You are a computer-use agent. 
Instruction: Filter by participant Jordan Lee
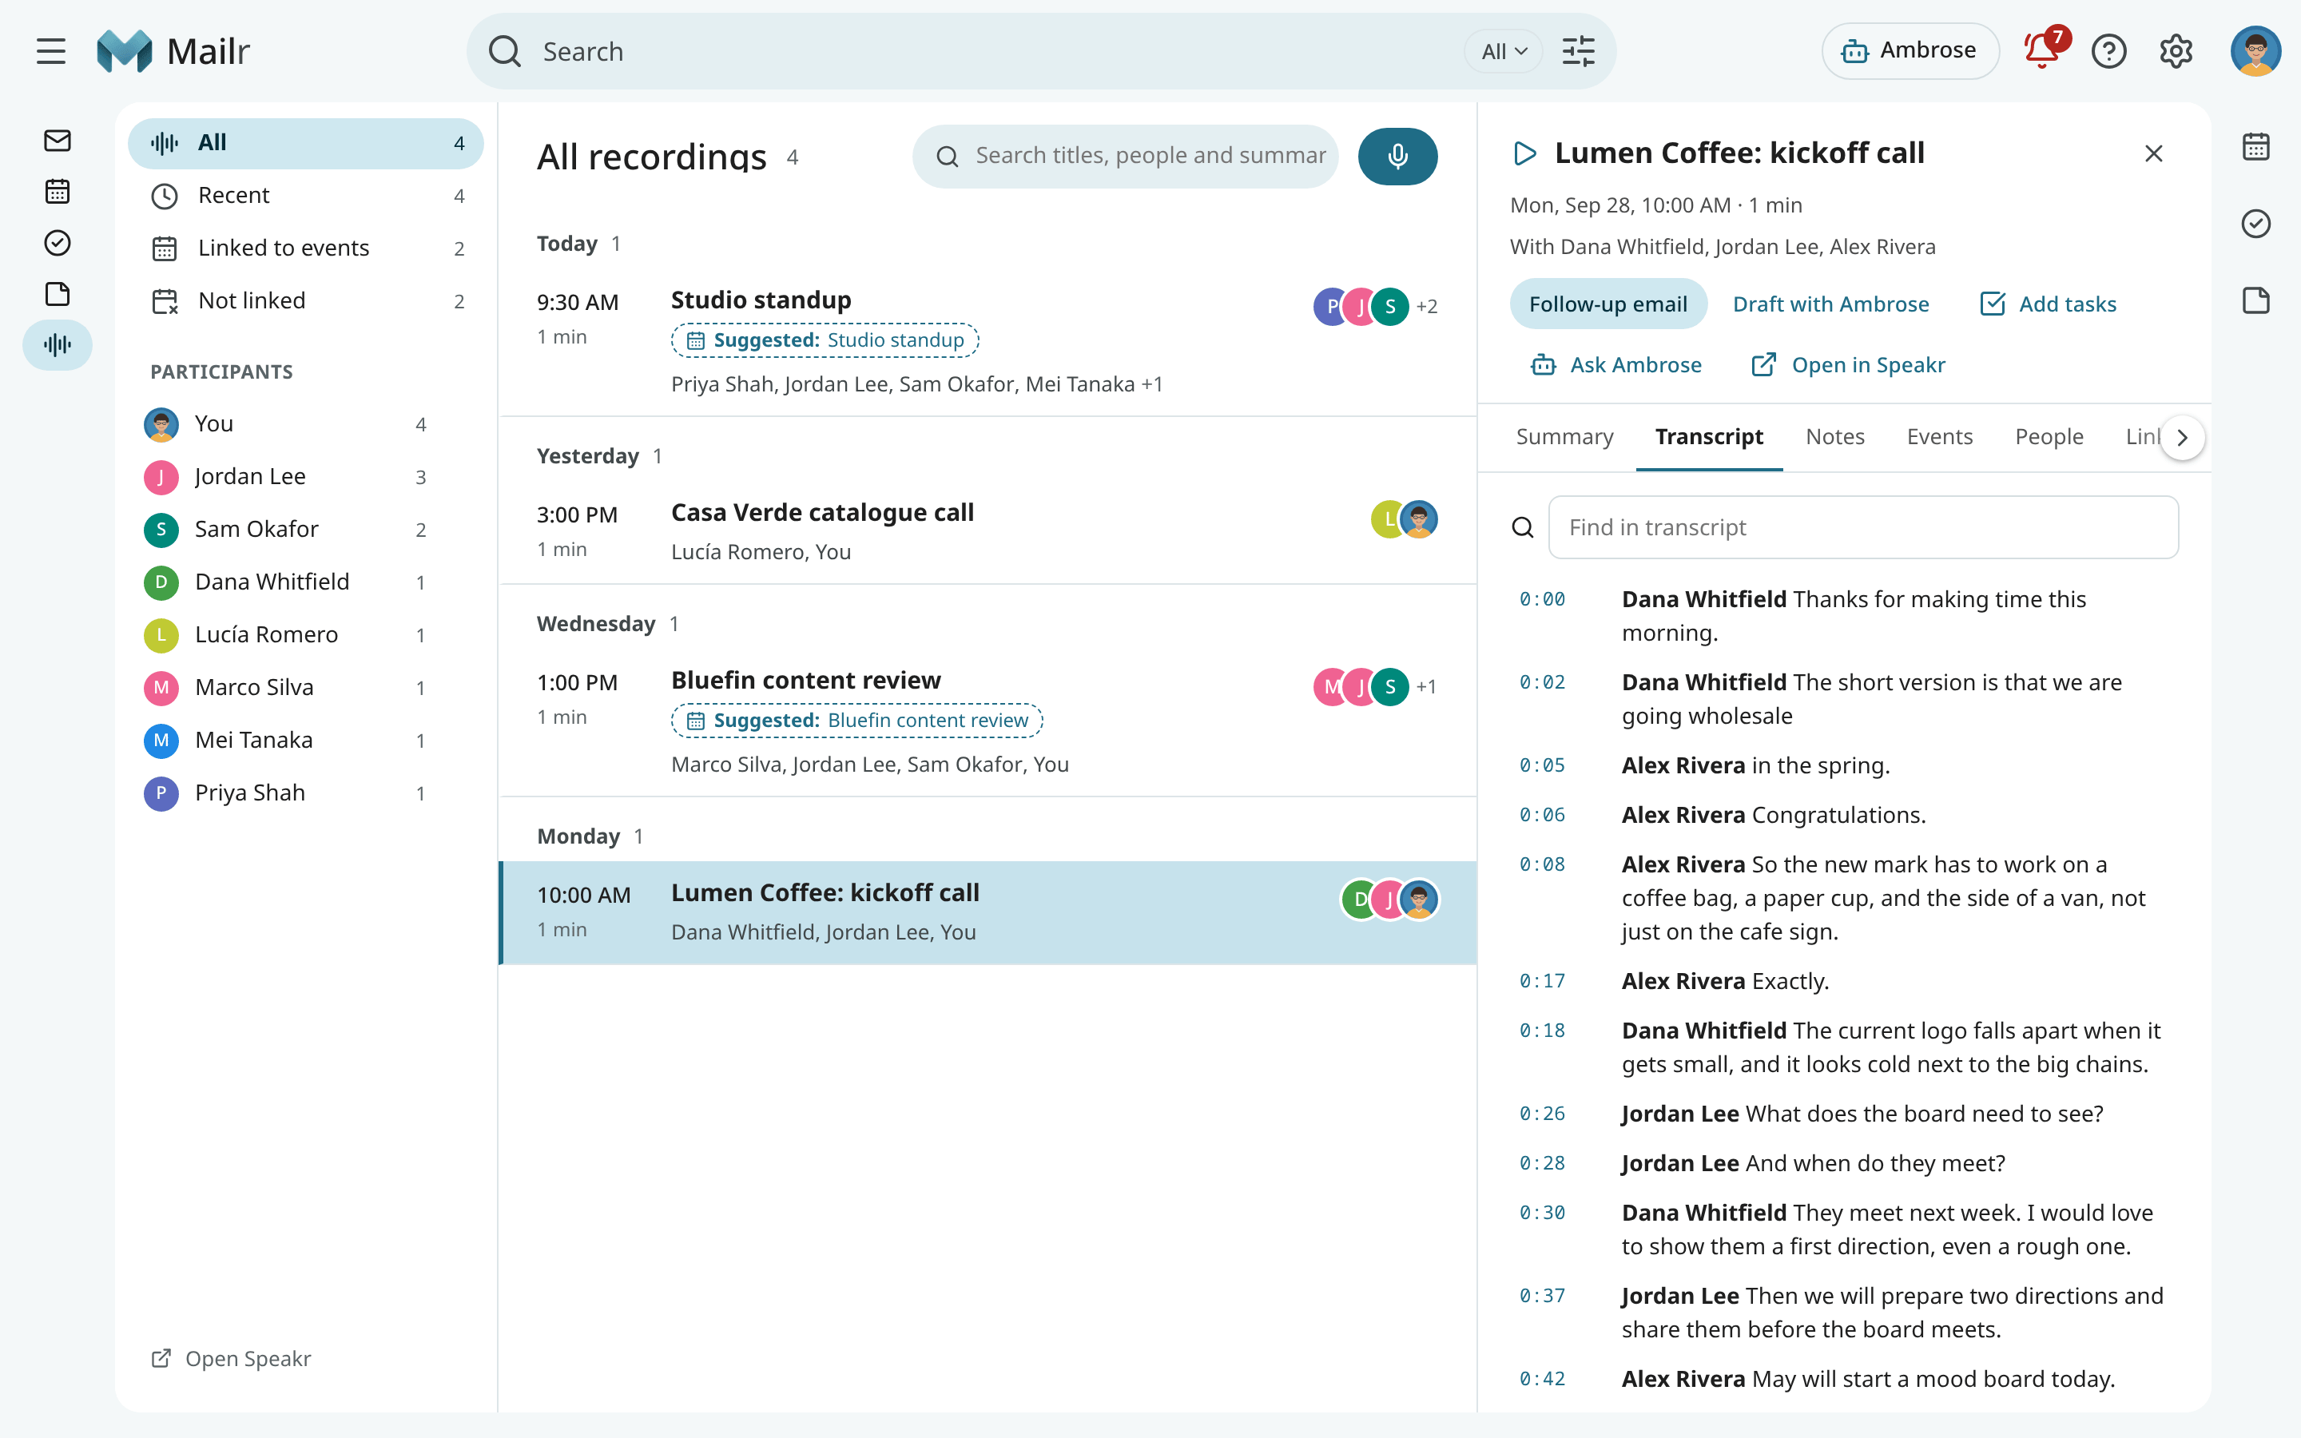[287, 476]
